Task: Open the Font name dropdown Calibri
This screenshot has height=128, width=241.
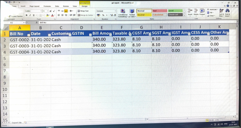Action: tap(41, 11)
